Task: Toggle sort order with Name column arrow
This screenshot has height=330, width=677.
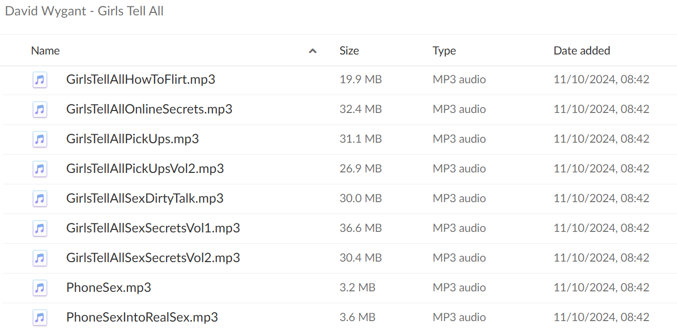Action: (312, 51)
